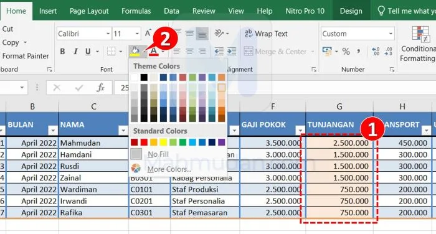Click Decrease Decimal icon
Viewport: 436px width, 234px height.
click(389, 51)
